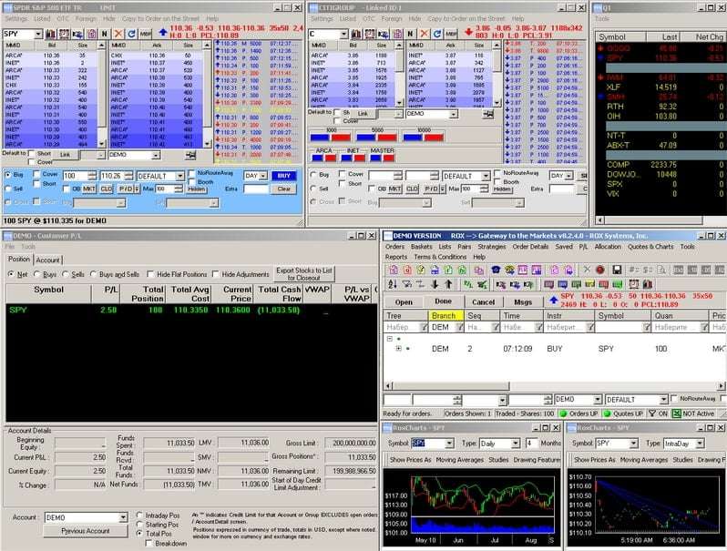Toggle the Booth checkbox in SPY window
This screenshot has height=551, width=727.
tap(191, 182)
